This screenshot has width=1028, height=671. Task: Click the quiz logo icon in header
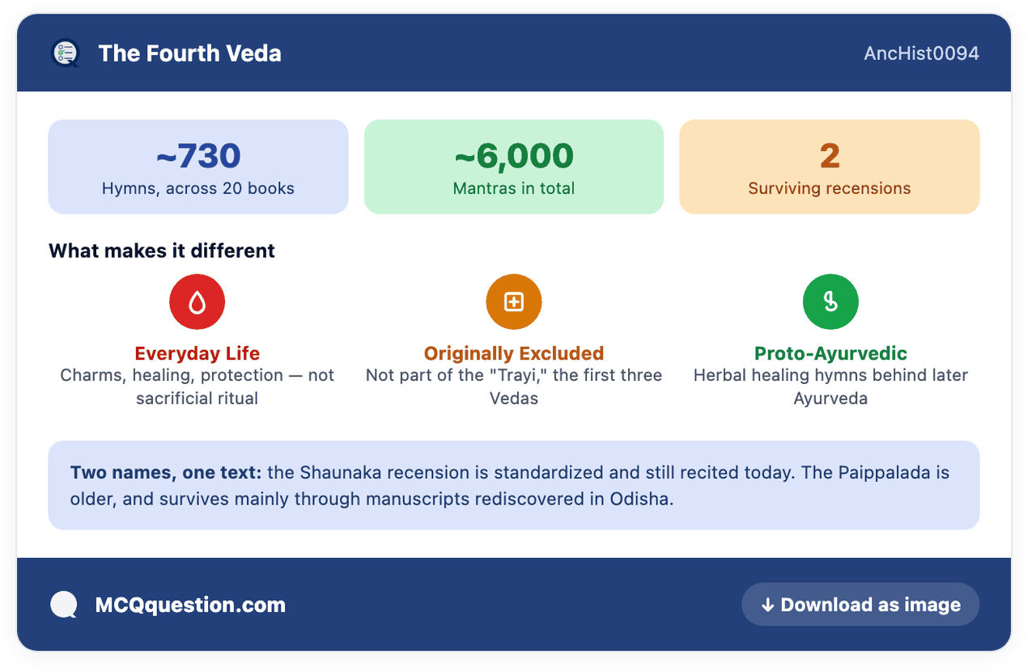click(x=65, y=53)
